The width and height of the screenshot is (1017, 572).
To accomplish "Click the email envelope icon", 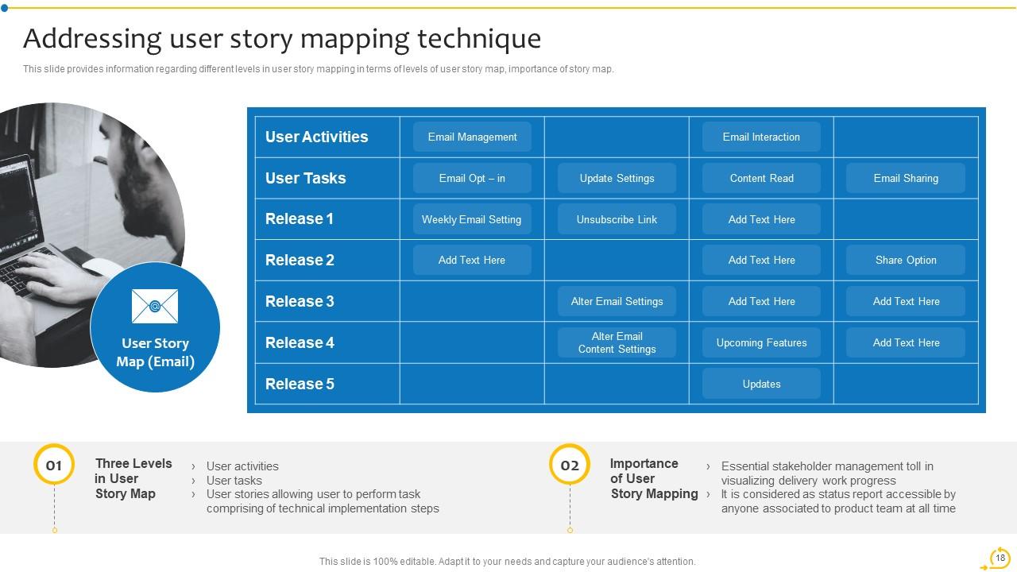I will point(155,306).
